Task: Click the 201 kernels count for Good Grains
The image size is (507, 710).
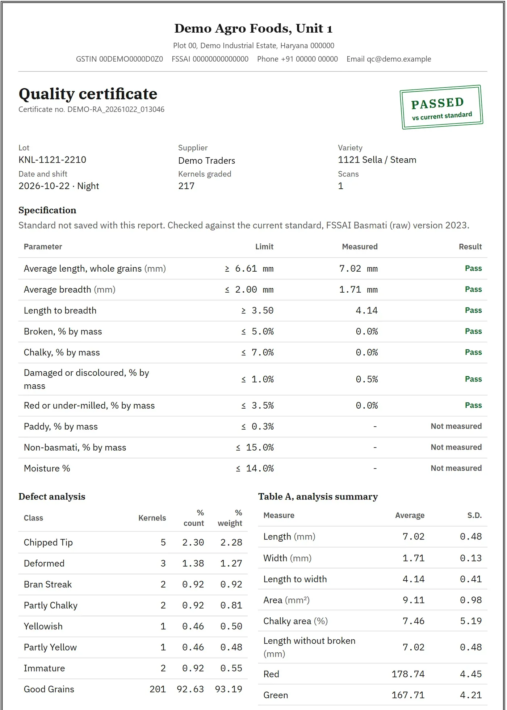Action: (158, 689)
